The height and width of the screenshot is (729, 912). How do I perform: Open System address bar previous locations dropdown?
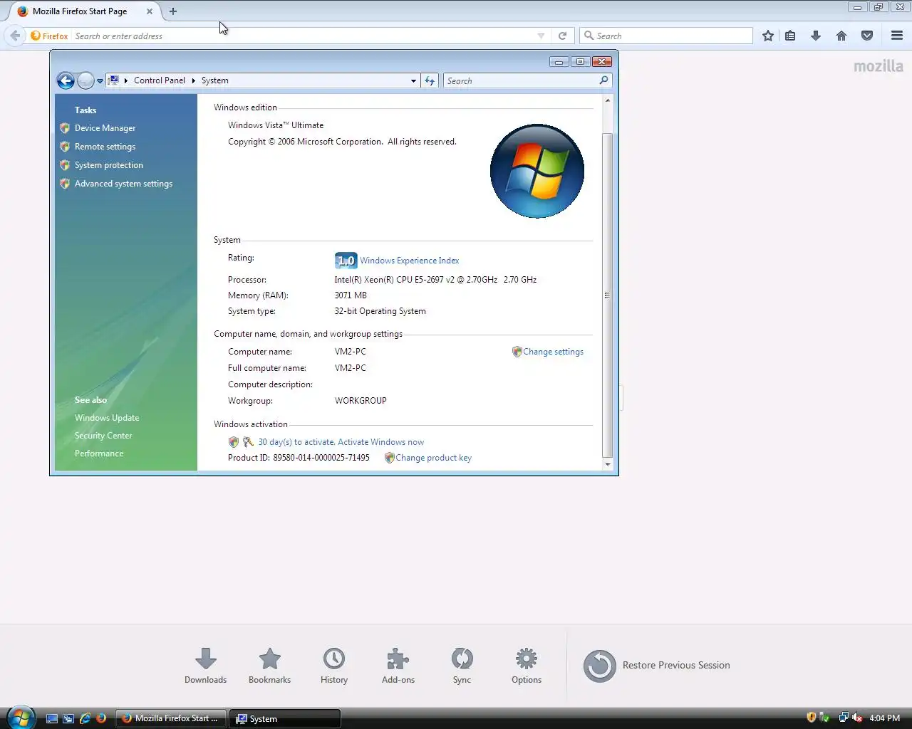pyautogui.click(x=413, y=80)
